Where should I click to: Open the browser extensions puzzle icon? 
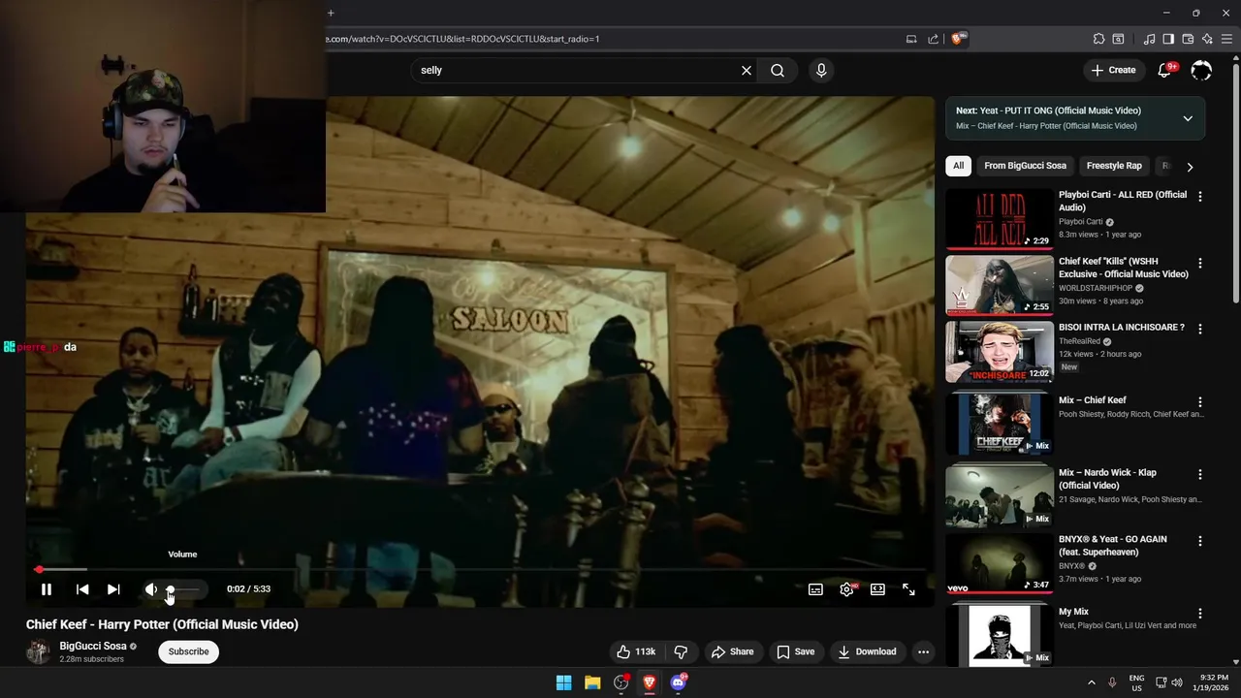click(x=1098, y=39)
